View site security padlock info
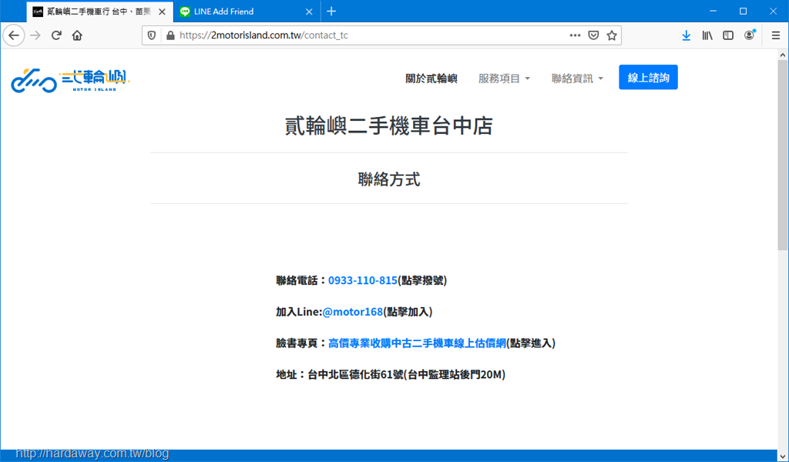789x462 pixels. click(170, 35)
